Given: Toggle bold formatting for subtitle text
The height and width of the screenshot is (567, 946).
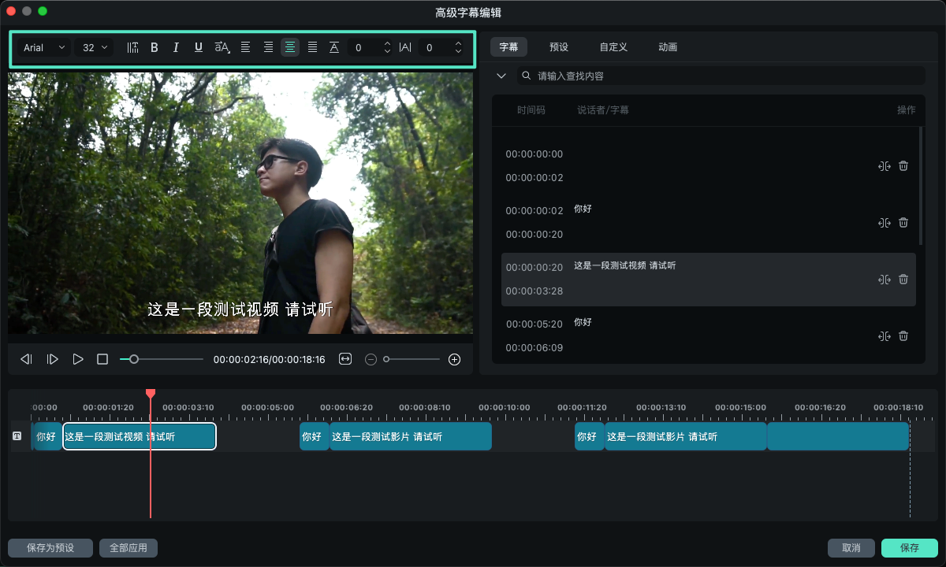Looking at the screenshot, I should pos(155,48).
